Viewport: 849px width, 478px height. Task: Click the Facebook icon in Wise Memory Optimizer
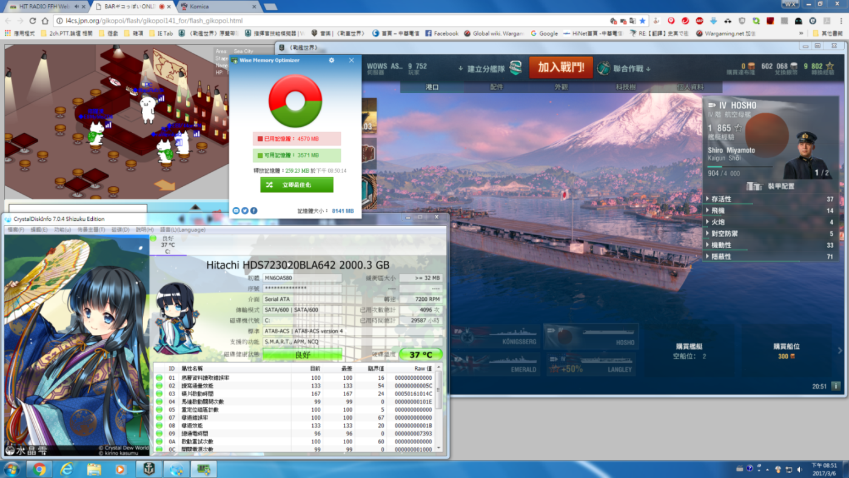click(x=253, y=210)
